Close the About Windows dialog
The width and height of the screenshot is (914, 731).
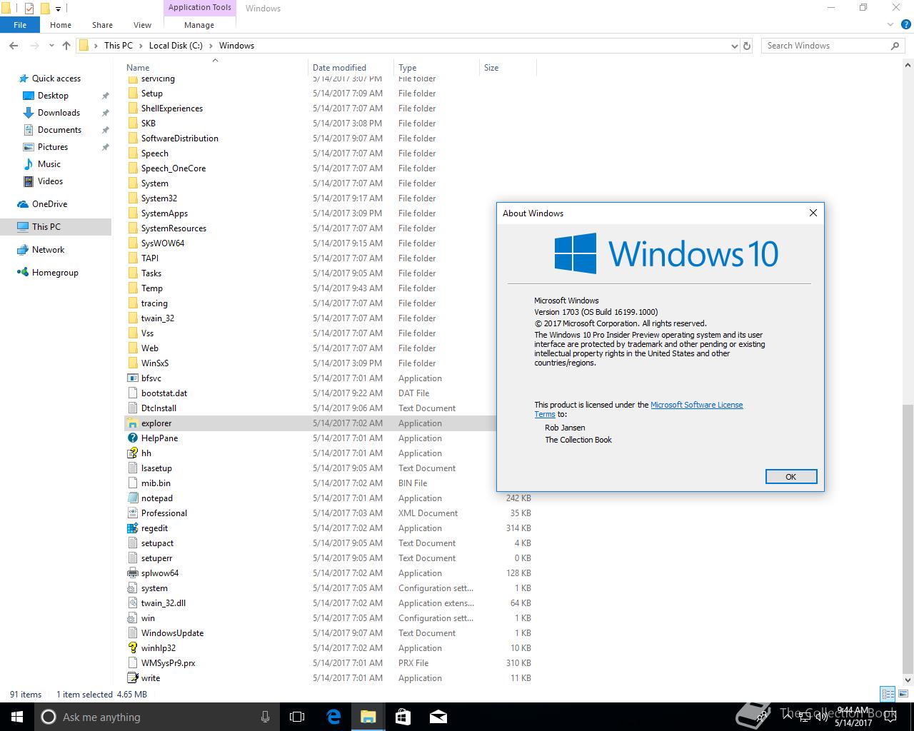click(x=813, y=213)
